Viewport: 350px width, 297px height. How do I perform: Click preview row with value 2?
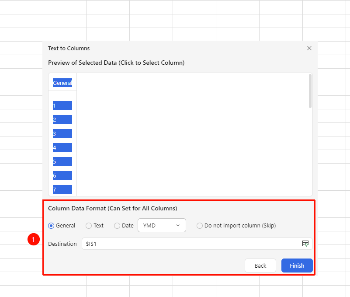point(62,119)
